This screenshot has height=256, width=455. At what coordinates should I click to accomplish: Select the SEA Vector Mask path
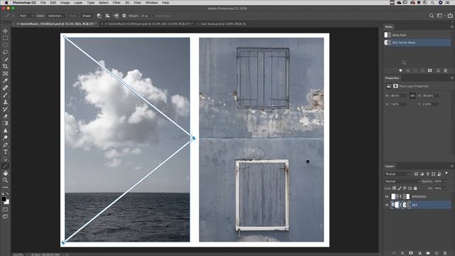pyautogui.click(x=417, y=43)
